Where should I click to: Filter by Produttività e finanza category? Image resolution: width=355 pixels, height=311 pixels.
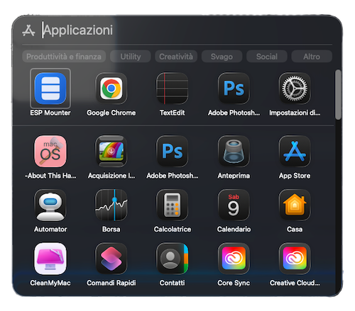pos(64,57)
